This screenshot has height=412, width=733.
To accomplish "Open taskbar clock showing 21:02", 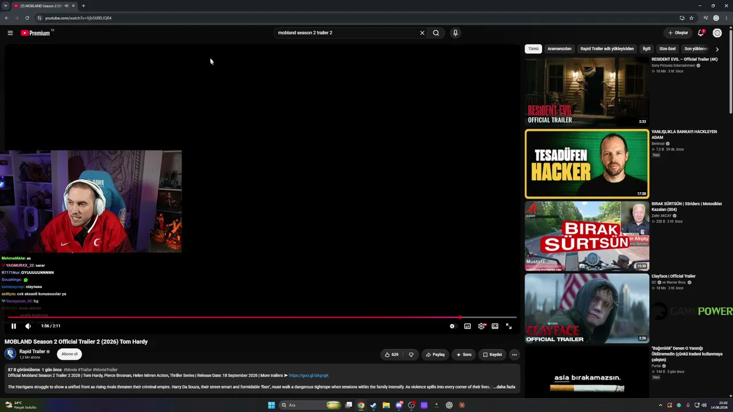I will [718, 405].
